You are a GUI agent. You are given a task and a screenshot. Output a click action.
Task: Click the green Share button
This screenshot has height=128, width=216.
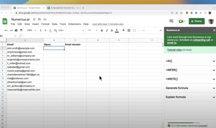(196, 21)
